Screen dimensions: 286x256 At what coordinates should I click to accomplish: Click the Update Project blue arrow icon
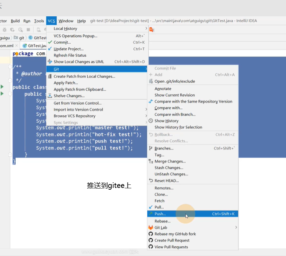pyautogui.click(x=50, y=49)
